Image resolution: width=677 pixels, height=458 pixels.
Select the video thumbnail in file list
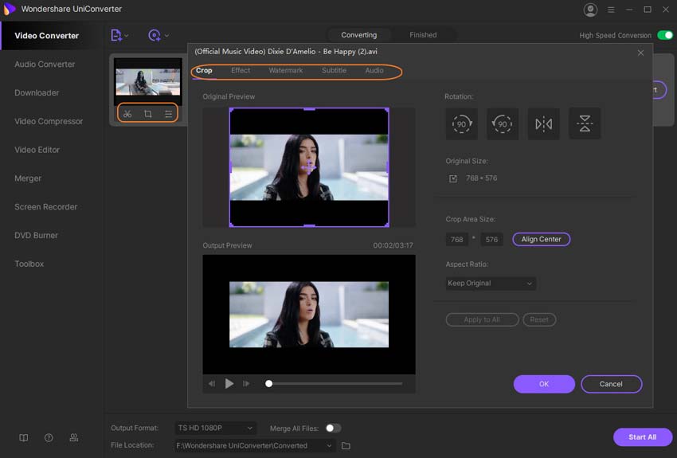(x=147, y=82)
